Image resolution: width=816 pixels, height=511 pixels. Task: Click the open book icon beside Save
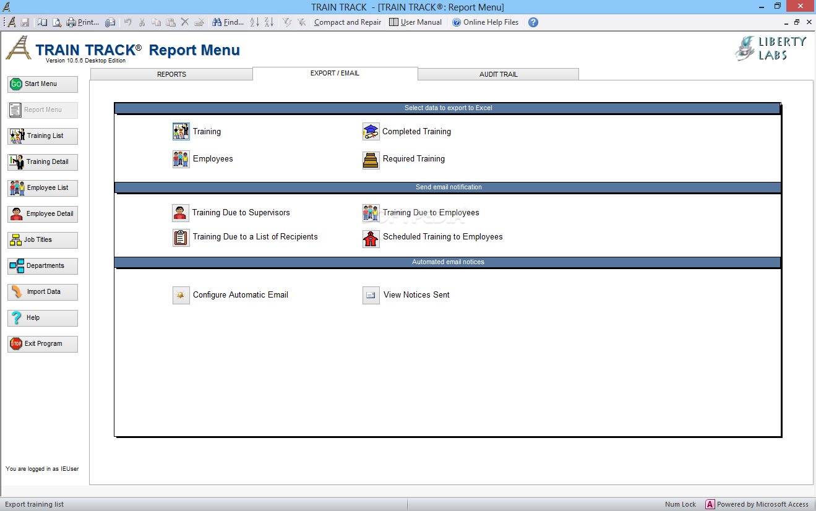42,22
